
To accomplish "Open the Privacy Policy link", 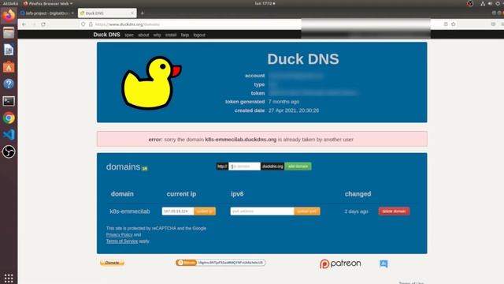I will pos(119,235).
